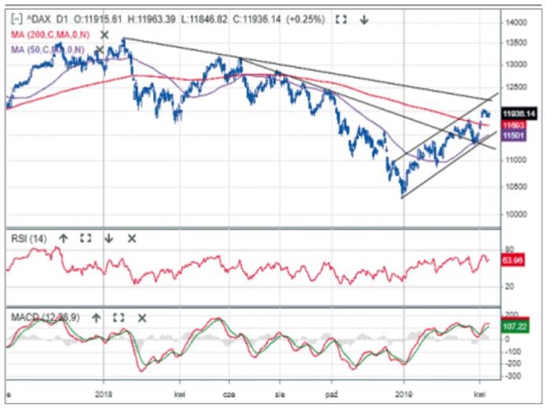
Task: Move the RSI (14) pane up
Action: click(63, 238)
